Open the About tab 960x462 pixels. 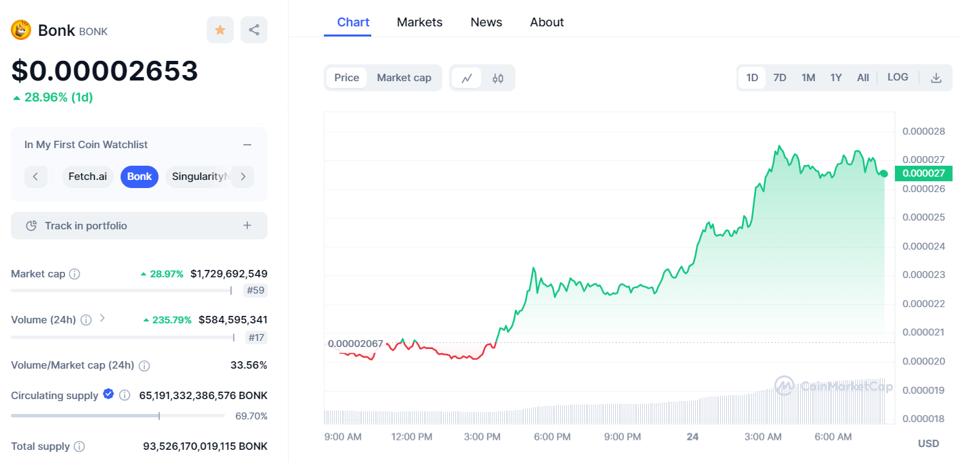pyautogui.click(x=547, y=22)
